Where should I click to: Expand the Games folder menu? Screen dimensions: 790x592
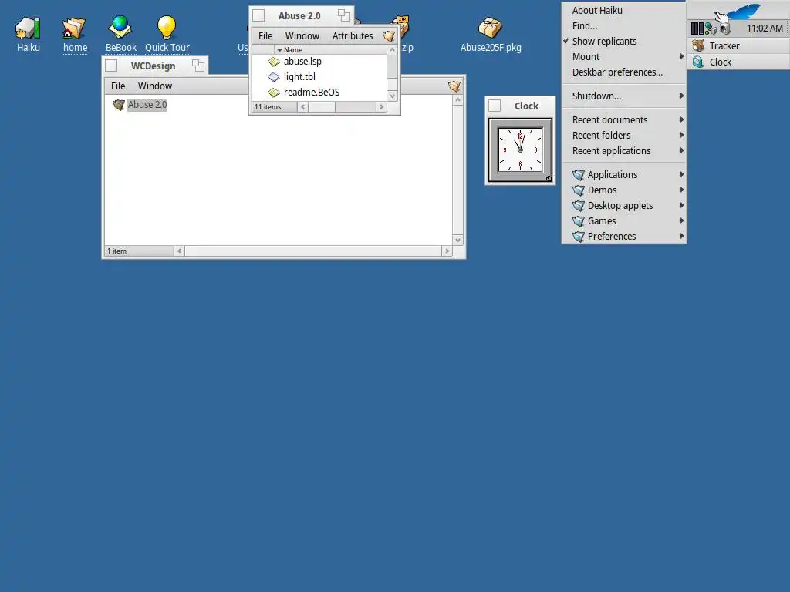pos(623,220)
